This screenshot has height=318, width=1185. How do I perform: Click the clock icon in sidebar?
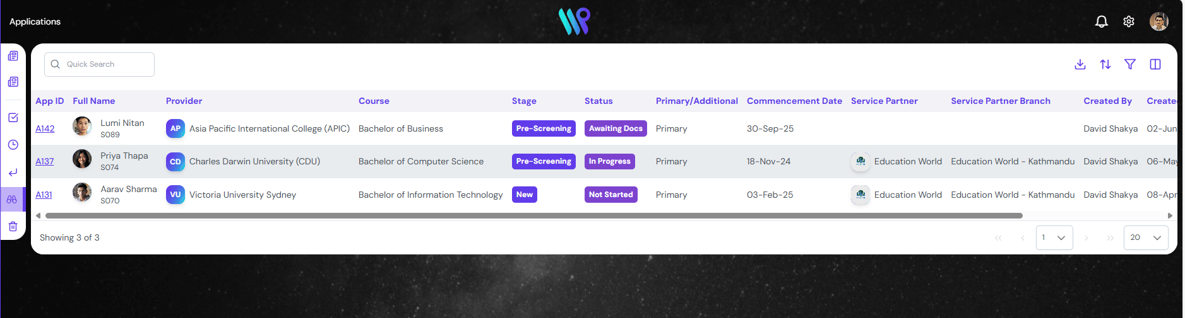click(13, 145)
